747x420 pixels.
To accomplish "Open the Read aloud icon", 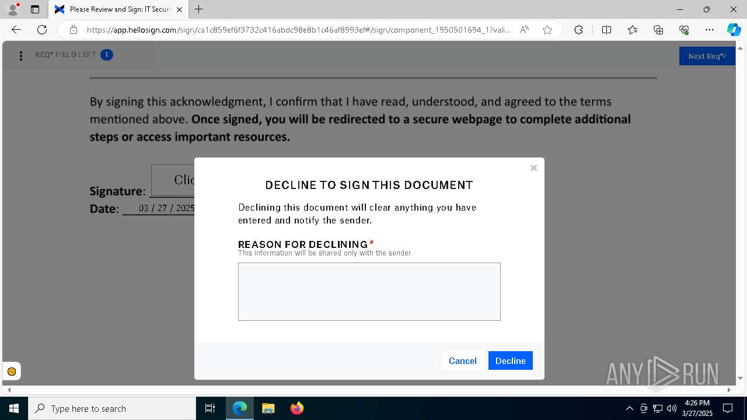I will coord(524,30).
